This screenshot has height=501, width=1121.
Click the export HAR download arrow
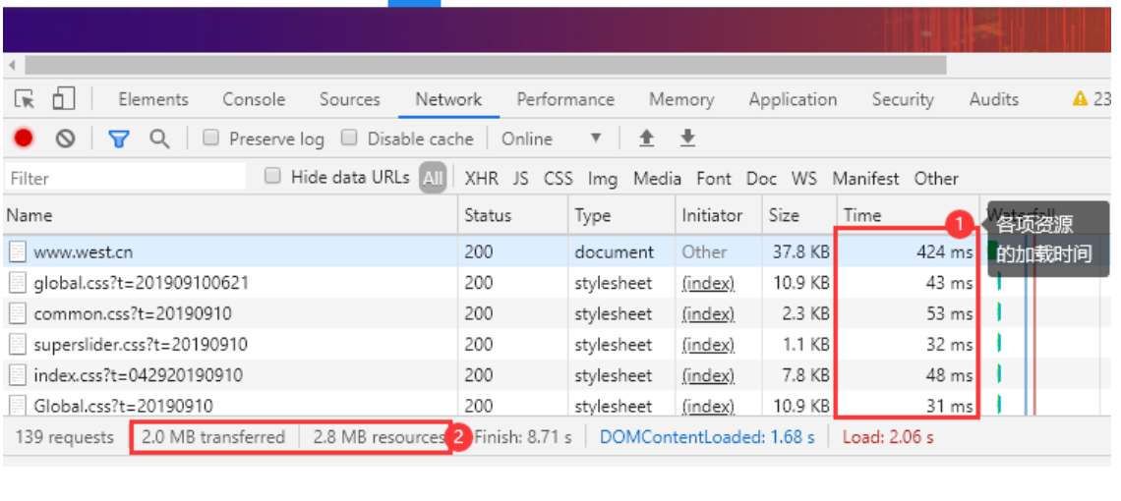(687, 139)
